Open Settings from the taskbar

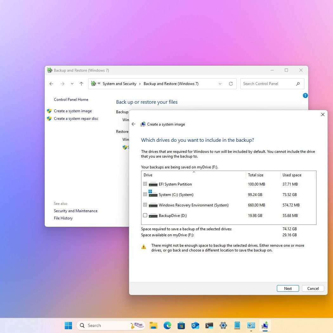[223, 325]
